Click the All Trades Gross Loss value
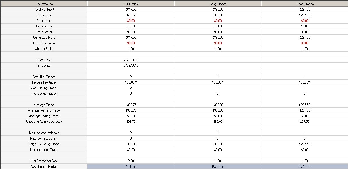Screen dimensions: 348x169 pos(131,21)
